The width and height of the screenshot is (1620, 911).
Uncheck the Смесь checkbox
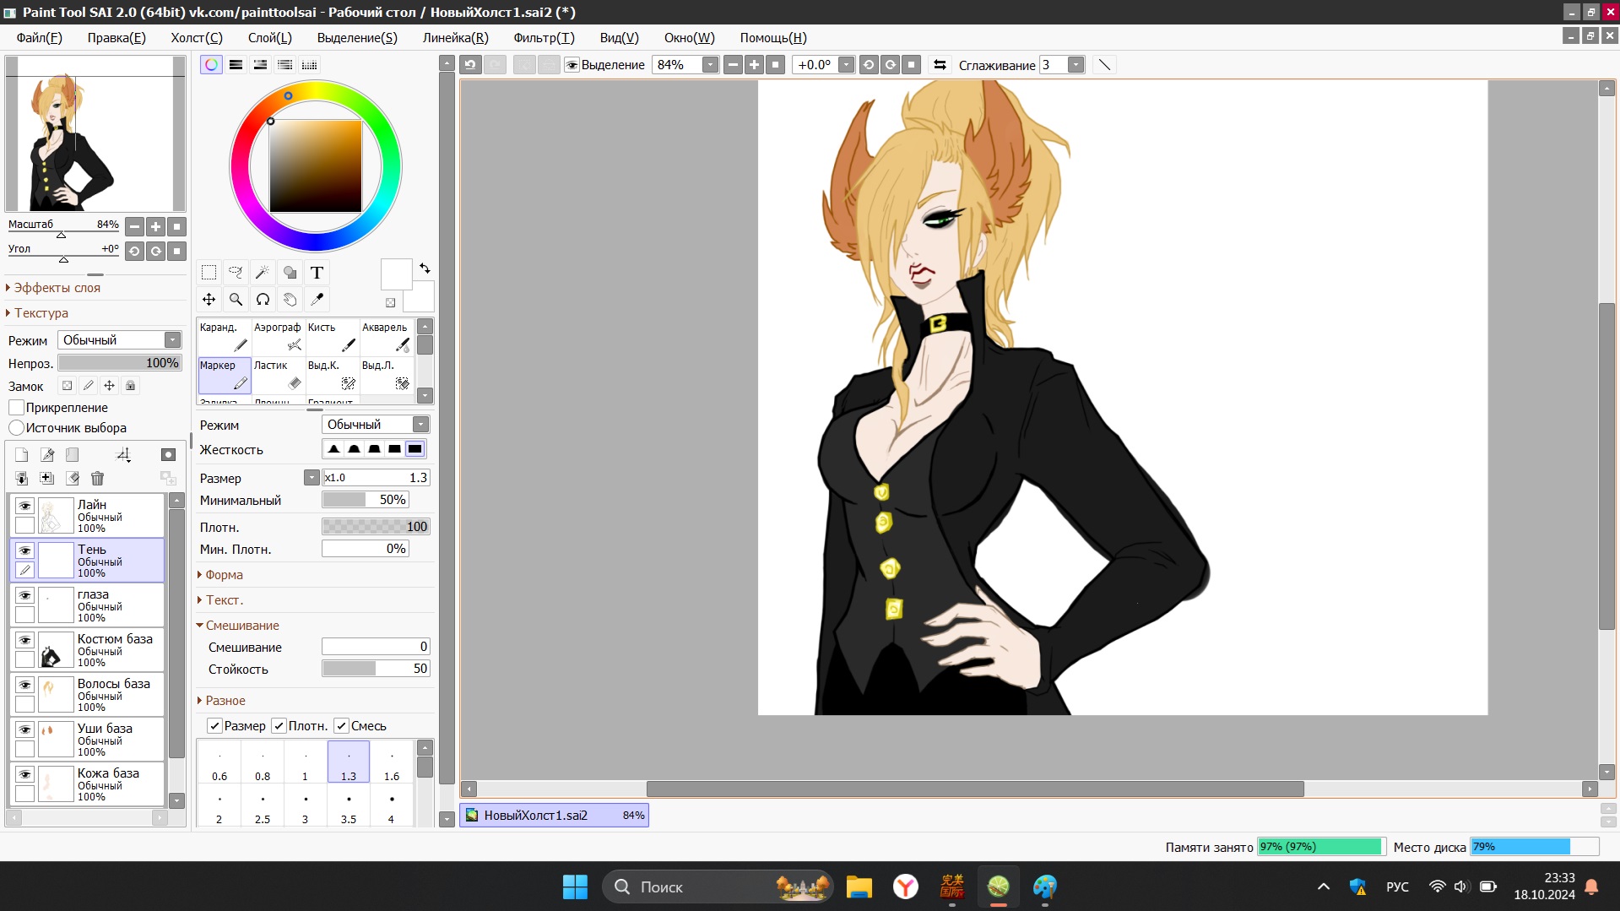pyautogui.click(x=342, y=726)
